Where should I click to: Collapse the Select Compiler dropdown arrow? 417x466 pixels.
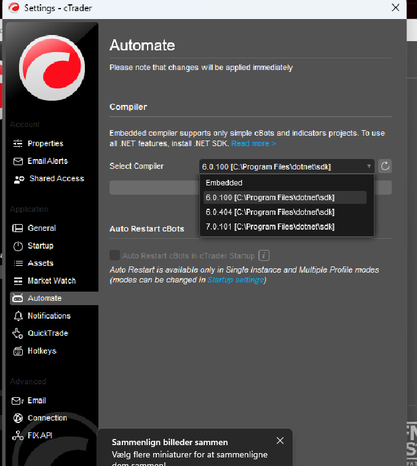click(x=369, y=166)
